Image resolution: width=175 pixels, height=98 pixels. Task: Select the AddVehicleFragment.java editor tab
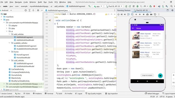(x=58, y=10)
